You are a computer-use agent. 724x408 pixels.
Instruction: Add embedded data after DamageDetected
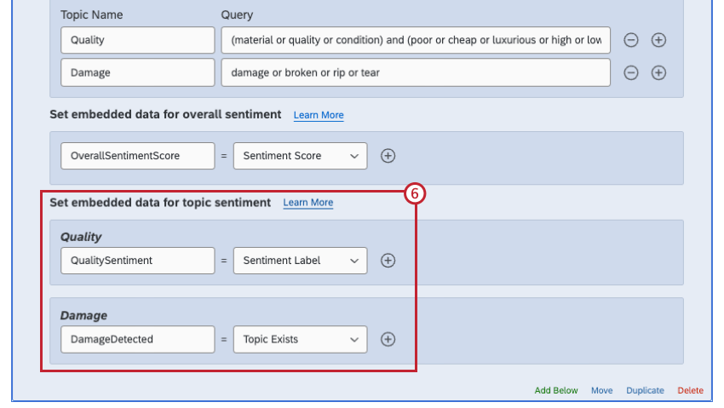(388, 339)
